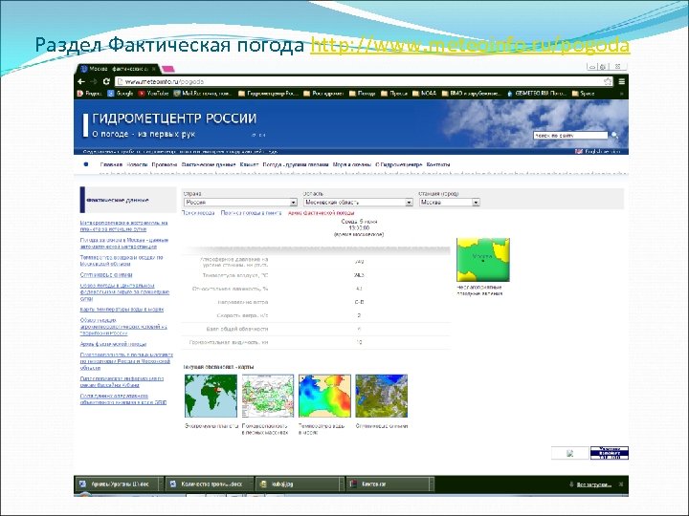Open the forest fire hazard map thumbnail
The width and height of the screenshot is (689, 516).
point(268,396)
